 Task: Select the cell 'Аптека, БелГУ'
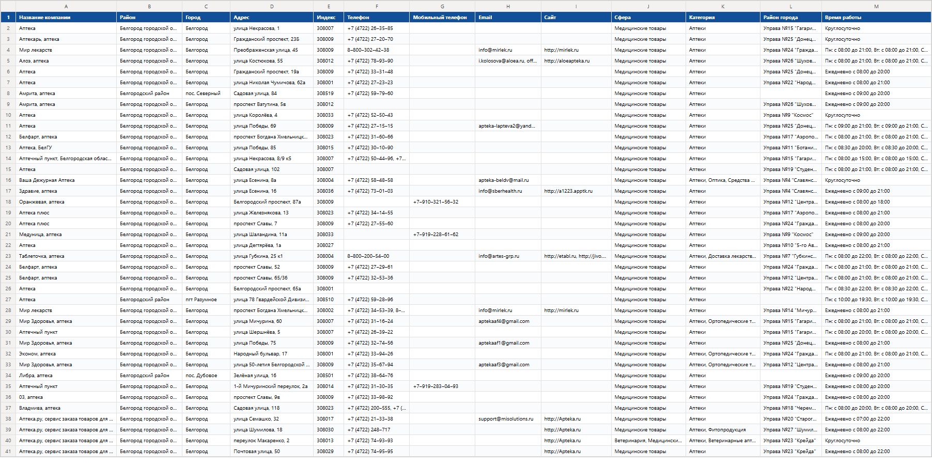click(66, 148)
